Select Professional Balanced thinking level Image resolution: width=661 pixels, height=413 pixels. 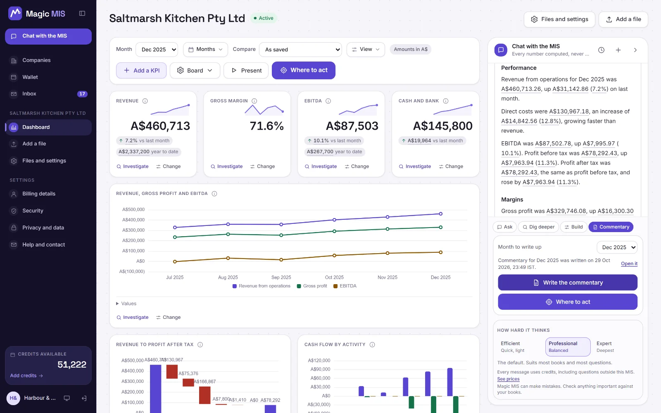(x=568, y=347)
